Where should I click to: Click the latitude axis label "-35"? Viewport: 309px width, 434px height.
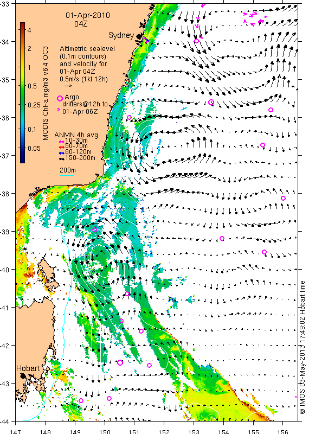pyautogui.click(x=5, y=80)
